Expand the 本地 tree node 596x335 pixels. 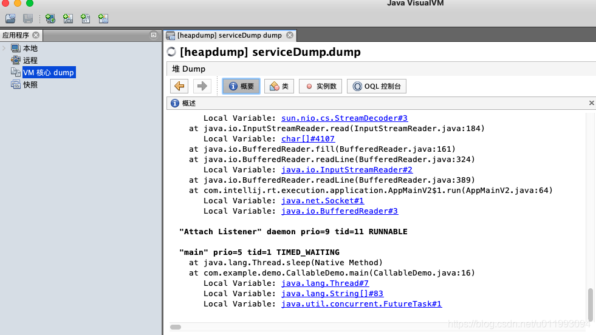coord(4,48)
